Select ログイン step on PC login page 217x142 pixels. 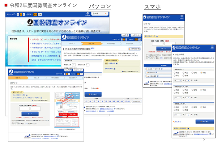pyautogui.click(x=18, y=78)
